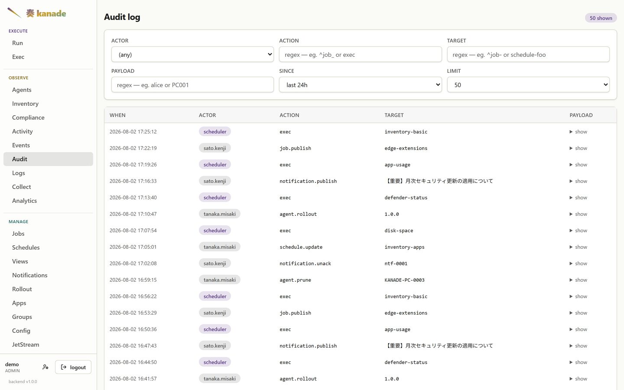Focus the Target regex input field
The height and width of the screenshot is (390, 624).
point(528,55)
